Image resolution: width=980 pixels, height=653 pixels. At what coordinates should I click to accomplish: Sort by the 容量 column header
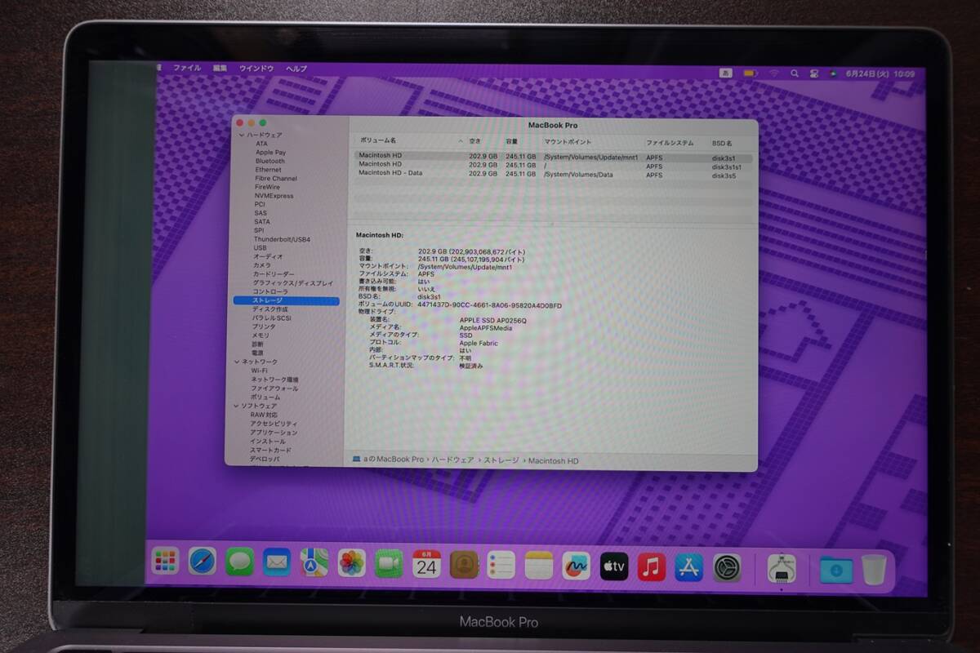coord(511,142)
